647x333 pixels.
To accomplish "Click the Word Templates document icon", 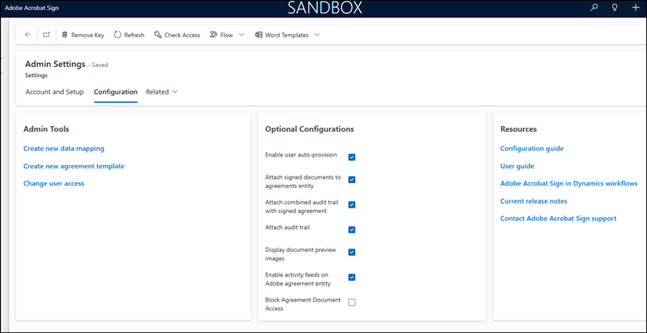I will click(259, 35).
